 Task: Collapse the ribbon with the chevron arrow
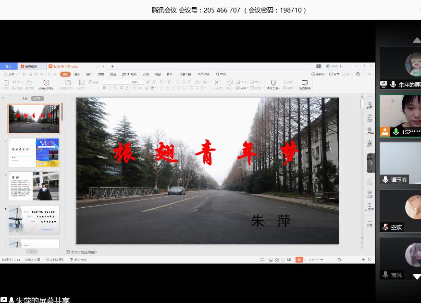pos(370,74)
